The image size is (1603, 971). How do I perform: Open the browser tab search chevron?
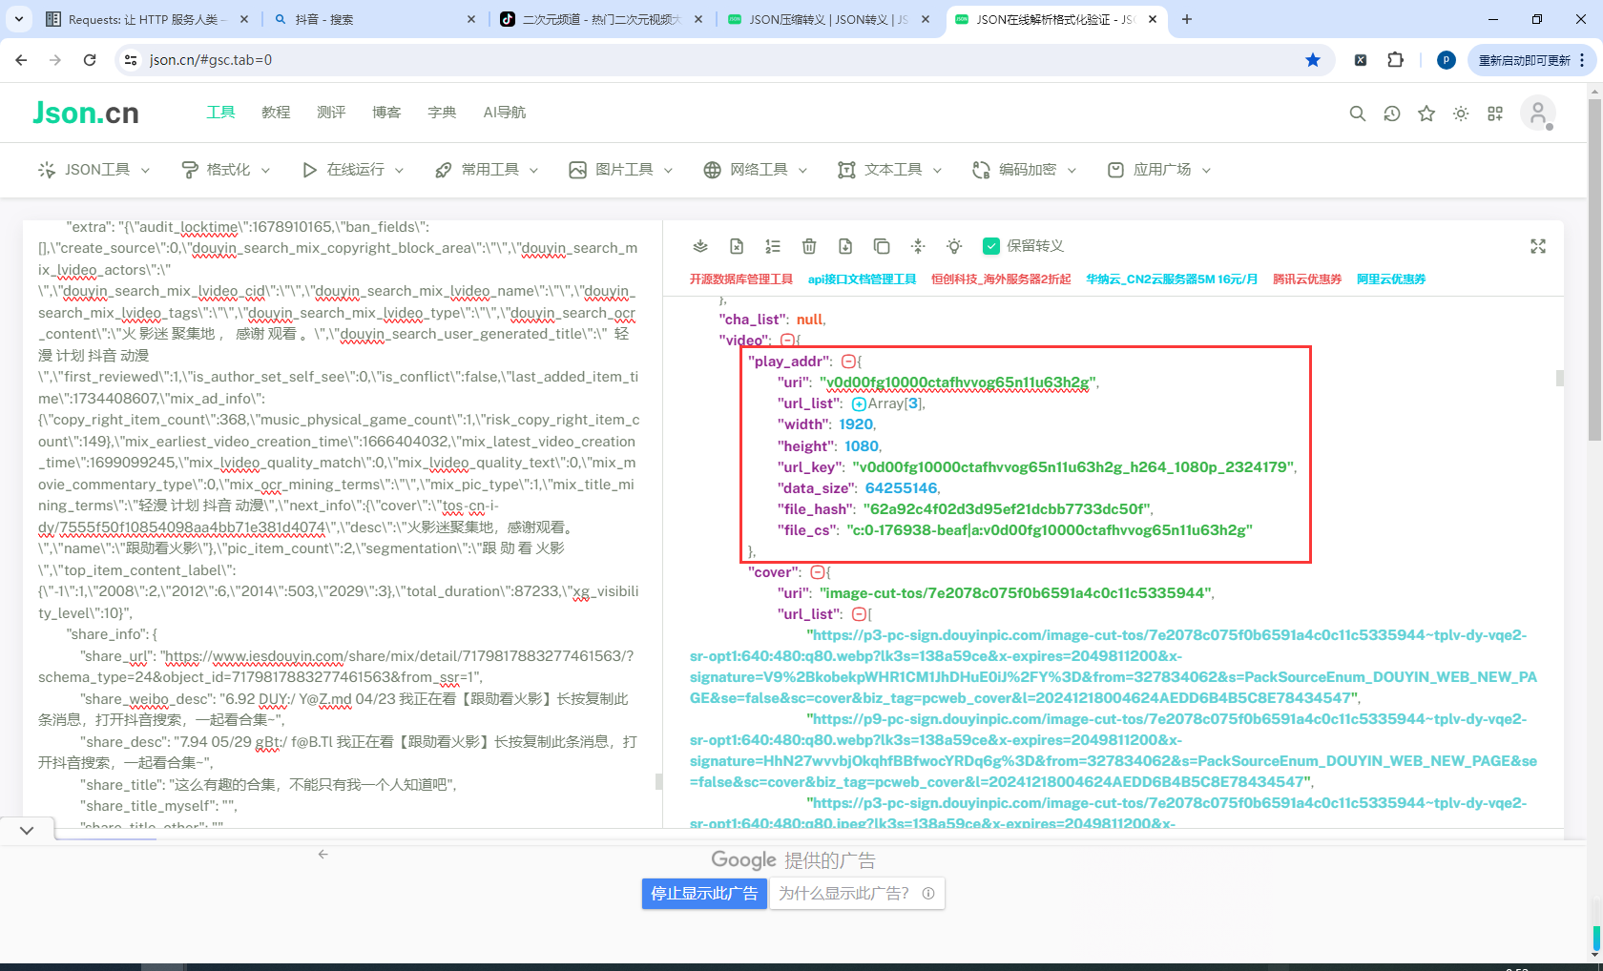19,19
